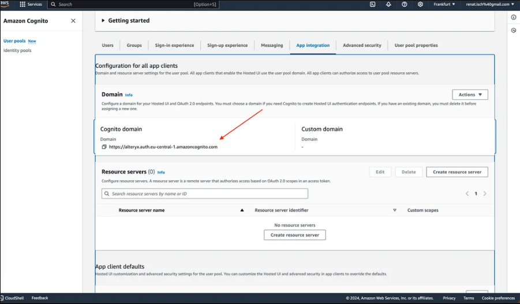The width and height of the screenshot is (520, 304).
Task: Open Identity pools in the sidebar
Action: (x=17, y=50)
